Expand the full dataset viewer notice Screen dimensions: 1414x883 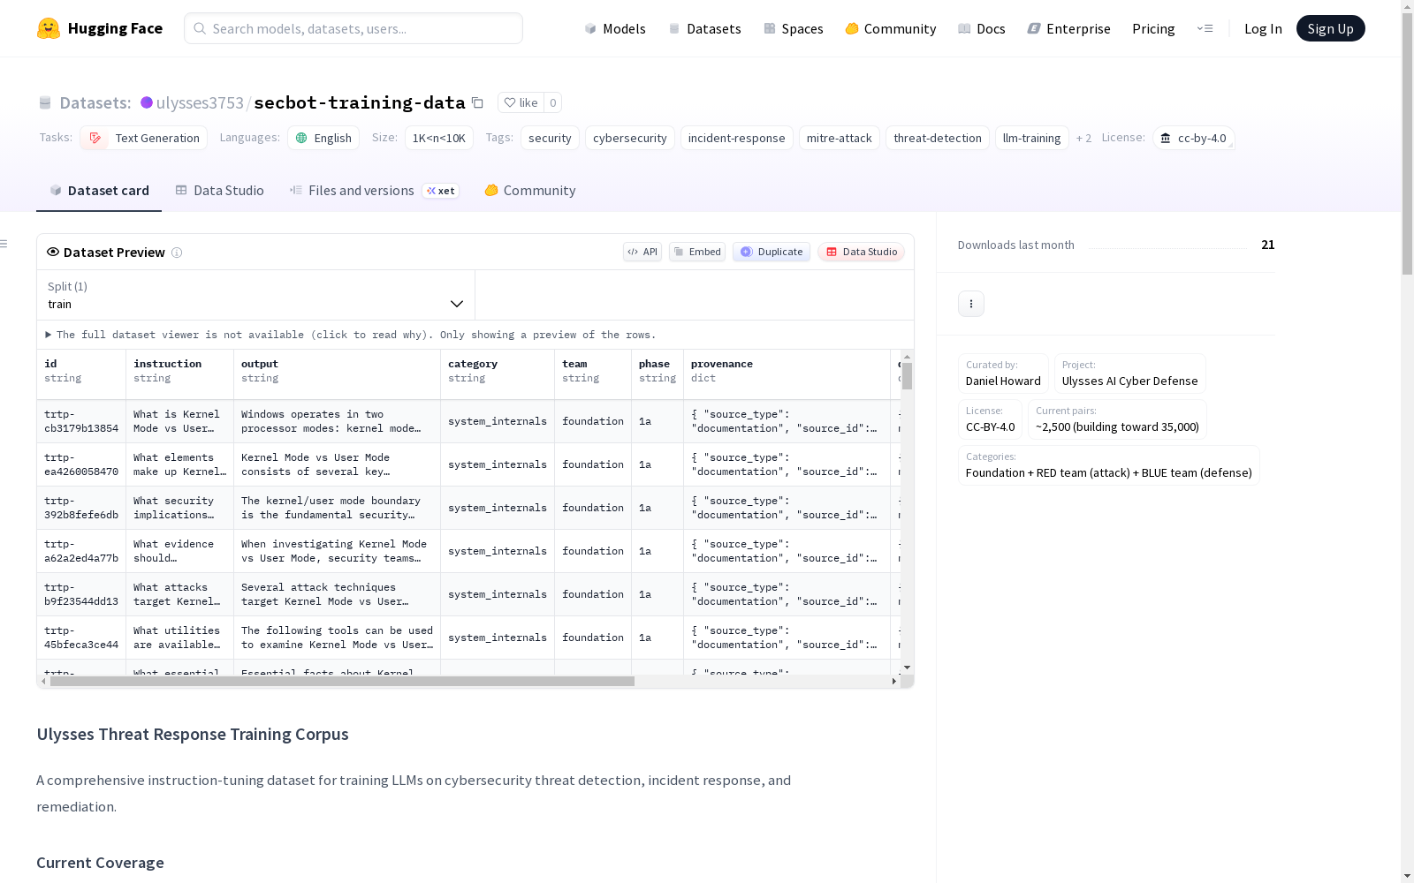(x=351, y=335)
